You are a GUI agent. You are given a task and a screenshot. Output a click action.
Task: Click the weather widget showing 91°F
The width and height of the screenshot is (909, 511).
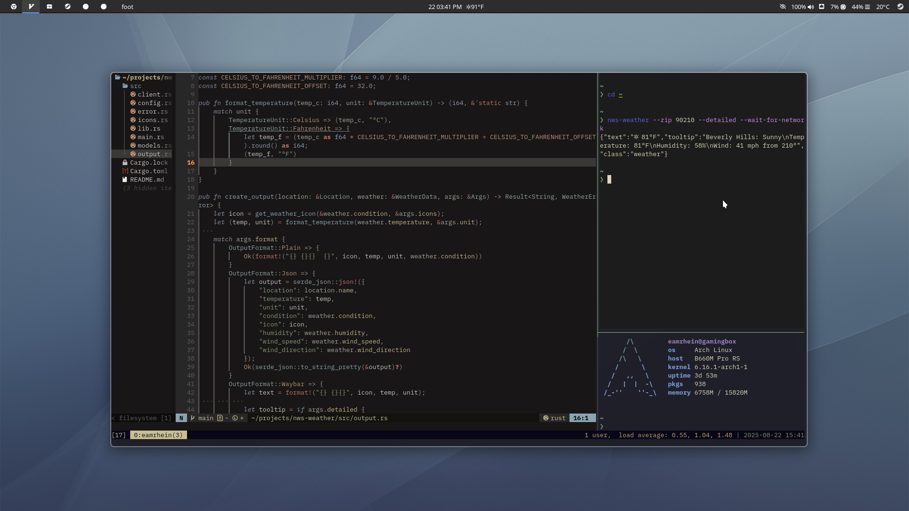pyautogui.click(x=475, y=7)
